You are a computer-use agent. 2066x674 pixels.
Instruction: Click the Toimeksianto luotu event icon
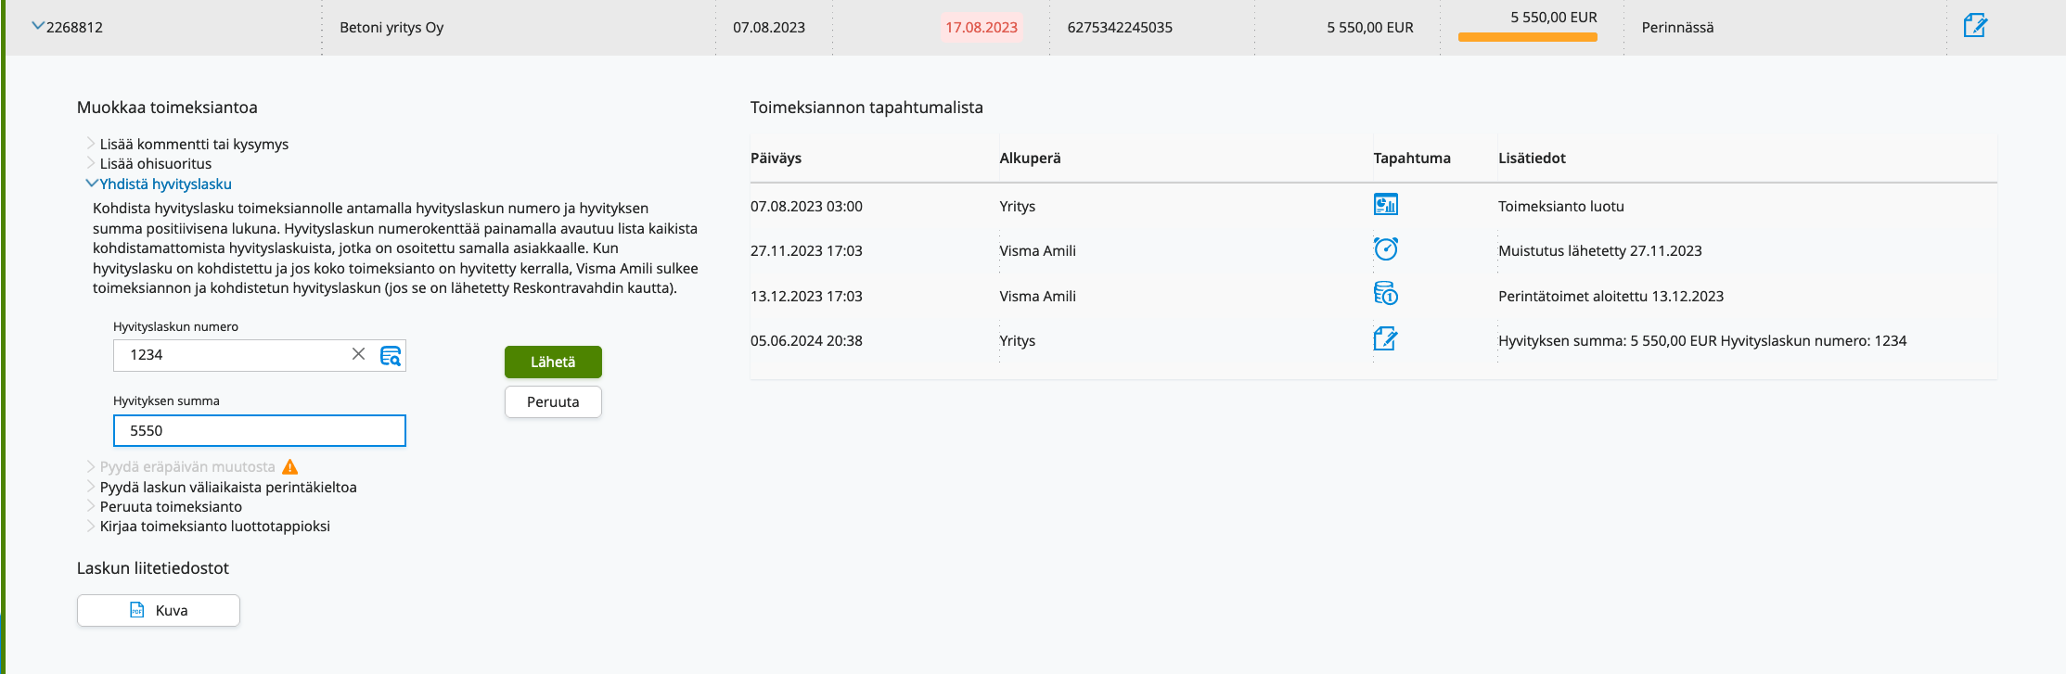1385,205
